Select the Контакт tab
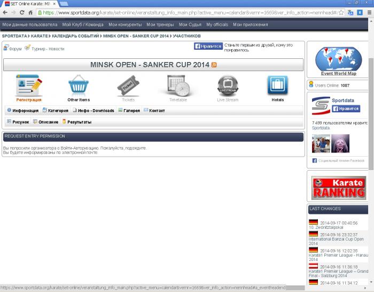 pyautogui.click(x=154, y=110)
